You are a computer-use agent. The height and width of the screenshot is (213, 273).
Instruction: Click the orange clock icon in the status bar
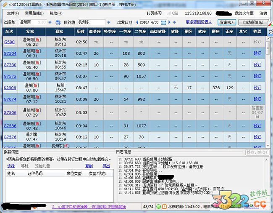(x=164, y=207)
